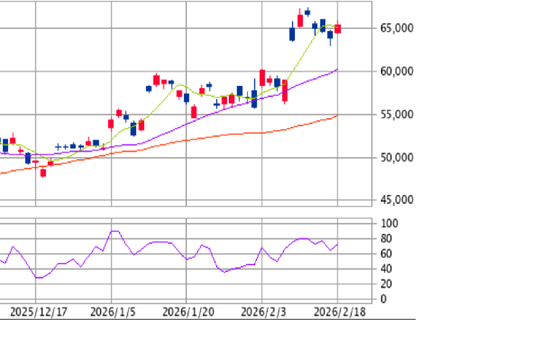Click the 2025/12/17 date label
This screenshot has width=556, height=360.
pos(38,312)
